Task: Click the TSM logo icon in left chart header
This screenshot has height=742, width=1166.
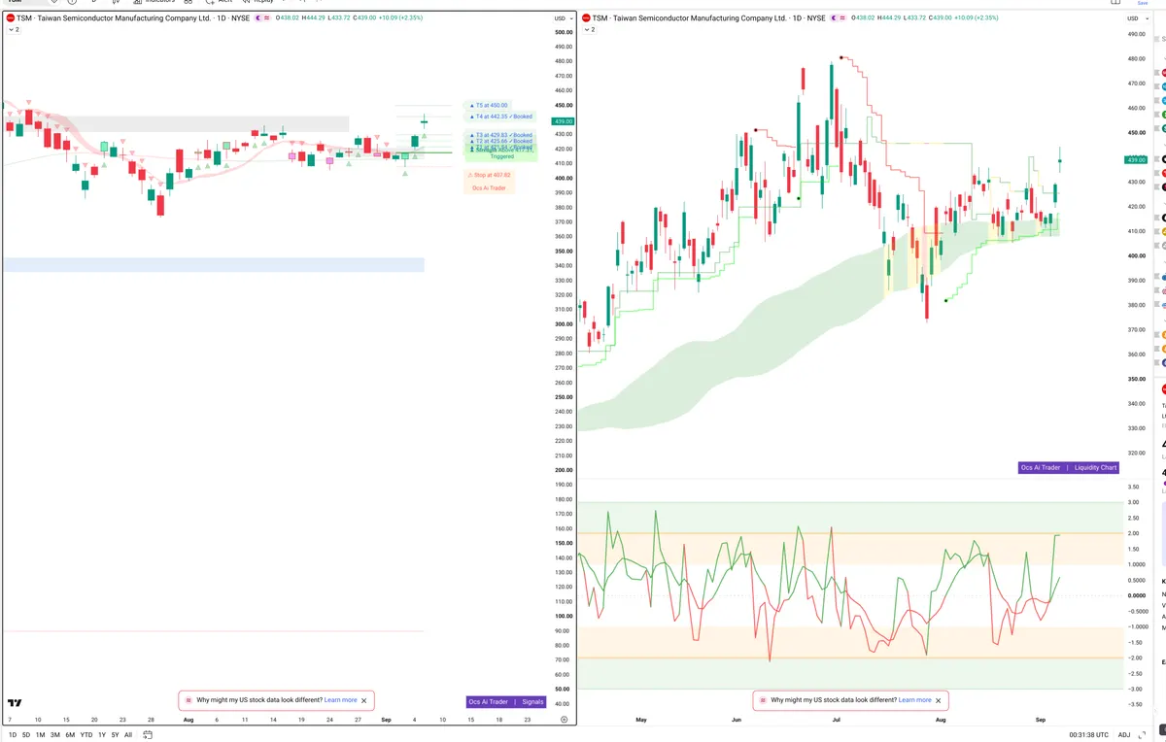Action: tap(10, 18)
